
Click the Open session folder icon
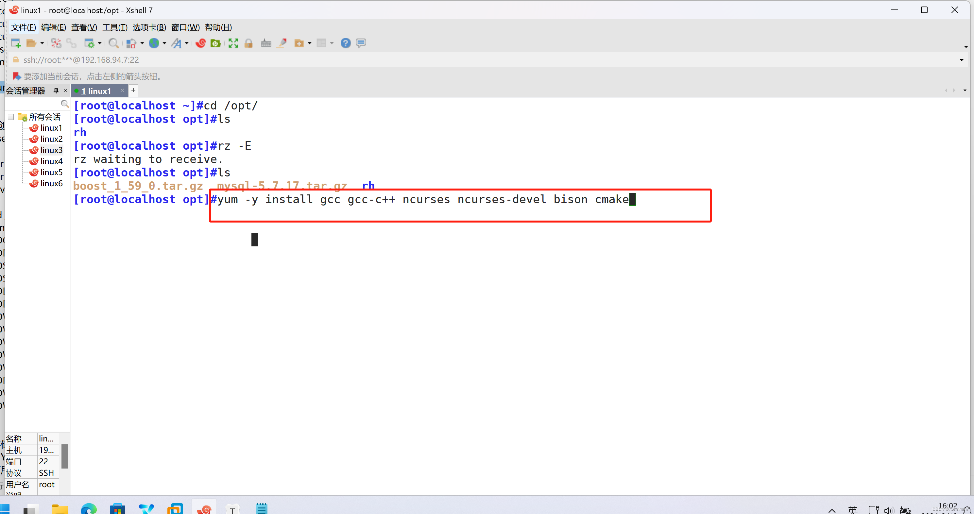(31, 43)
